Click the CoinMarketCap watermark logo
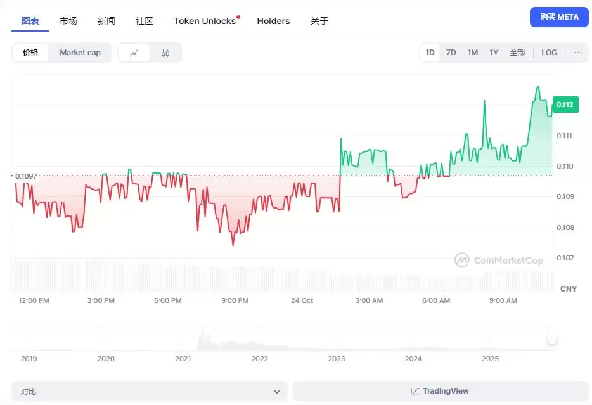The height and width of the screenshot is (405, 592). tap(462, 260)
